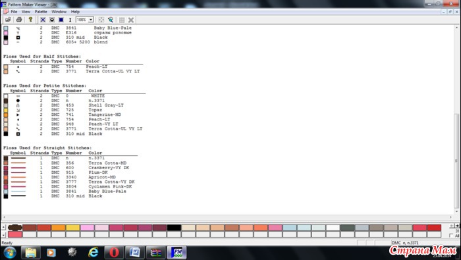Click the yellow question mark Help icon
The height and width of the screenshot is (260, 461).
click(30, 20)
